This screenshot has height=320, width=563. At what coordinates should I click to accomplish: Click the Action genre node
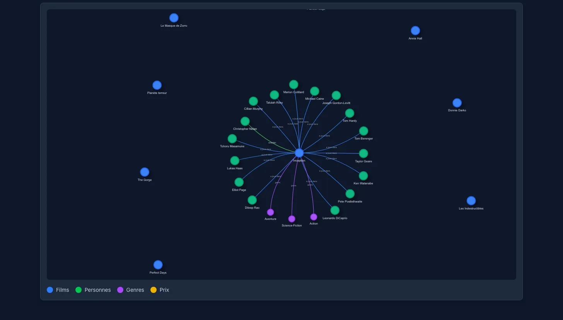[314, 217]
